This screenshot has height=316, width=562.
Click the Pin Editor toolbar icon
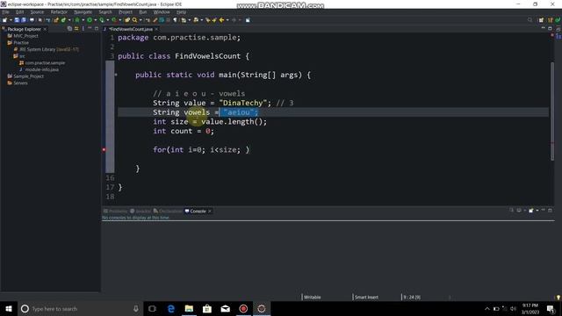click(x=248, y=20)
